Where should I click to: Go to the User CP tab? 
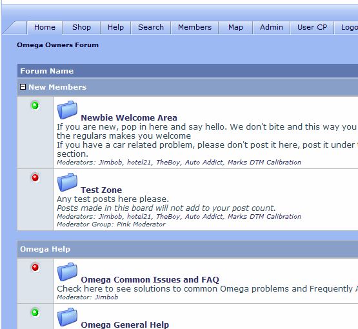312,27
